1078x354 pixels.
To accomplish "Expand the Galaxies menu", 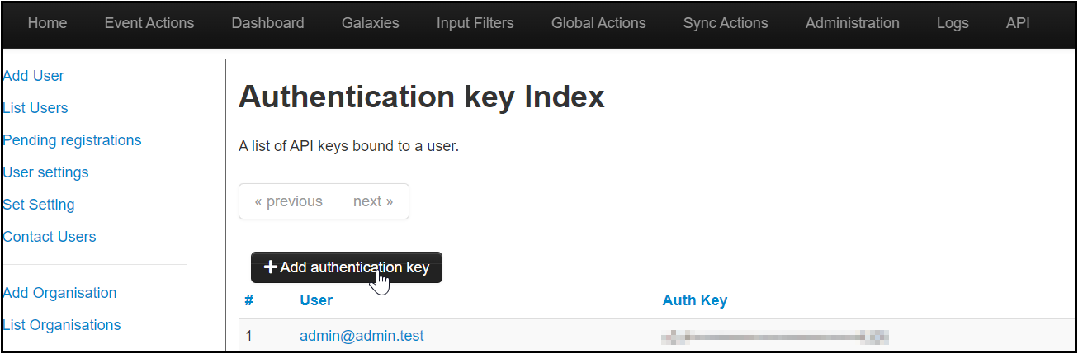I will click(370, 23).
